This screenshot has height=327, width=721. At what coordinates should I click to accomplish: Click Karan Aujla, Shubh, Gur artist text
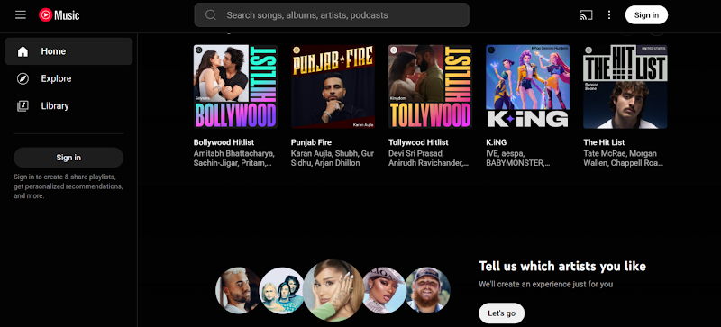coord(333,154)
